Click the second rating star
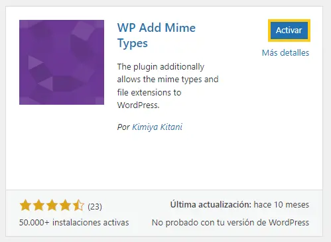The width and height of the screenshot is (331, 242). [x=38, y=205]
